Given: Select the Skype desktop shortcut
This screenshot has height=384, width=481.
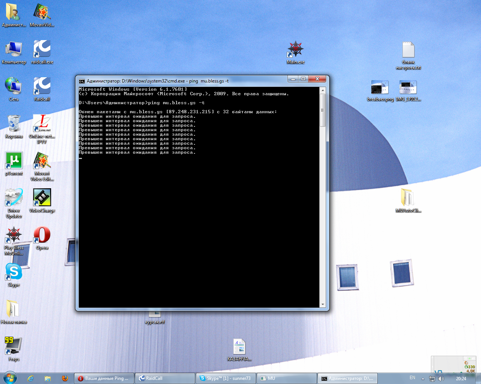Looking at the screenshot, I should [14, 273].
